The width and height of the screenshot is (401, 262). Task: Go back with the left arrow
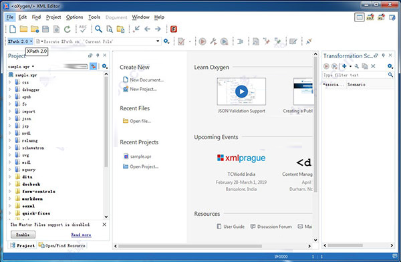pos(147,29)
